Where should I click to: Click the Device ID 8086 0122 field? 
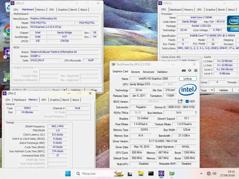click(181, 107)
